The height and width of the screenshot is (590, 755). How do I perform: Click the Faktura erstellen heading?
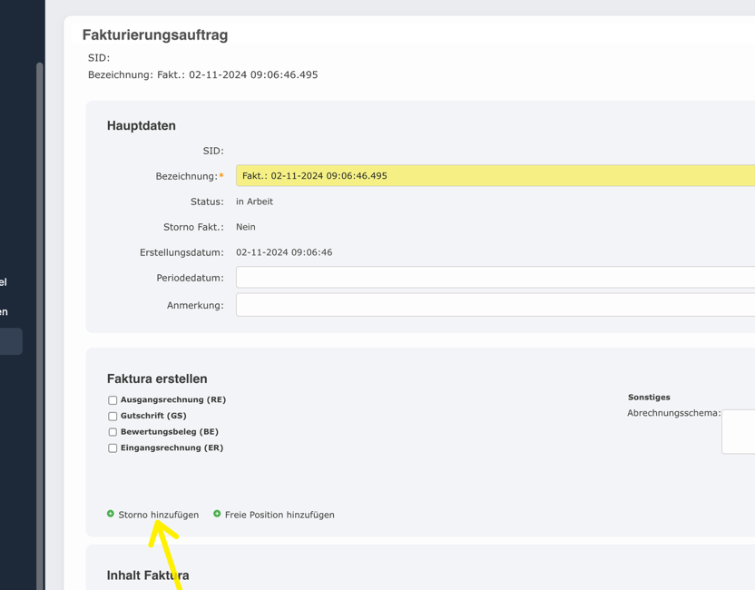pyautogui.click(x=157, y=379)
